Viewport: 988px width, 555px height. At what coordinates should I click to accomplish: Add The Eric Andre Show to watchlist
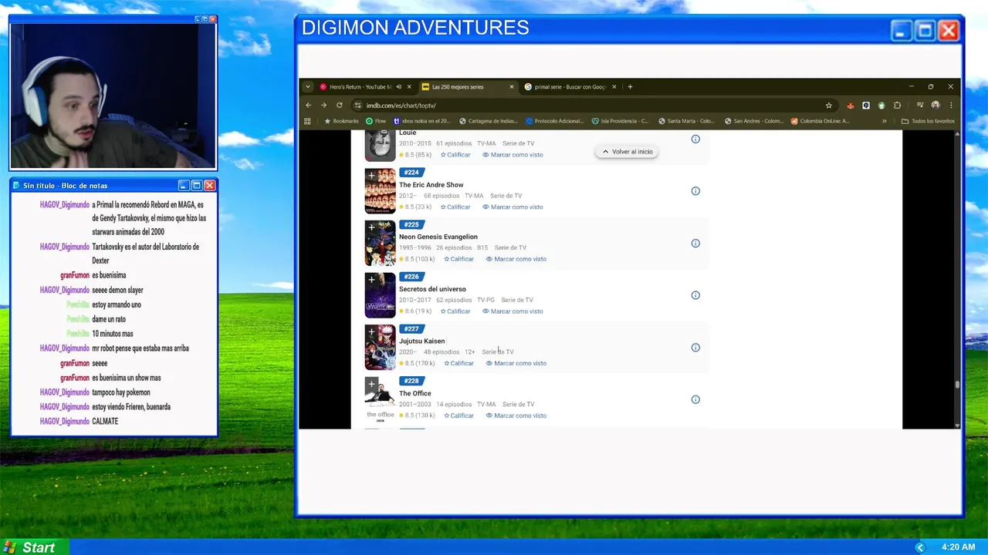tap(371, 176)
